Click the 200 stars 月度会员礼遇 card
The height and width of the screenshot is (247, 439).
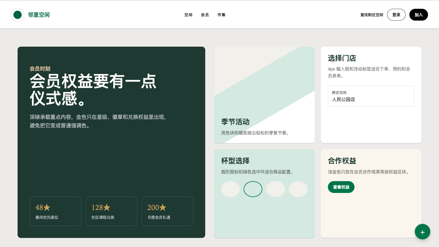click(x=167, y=211)
